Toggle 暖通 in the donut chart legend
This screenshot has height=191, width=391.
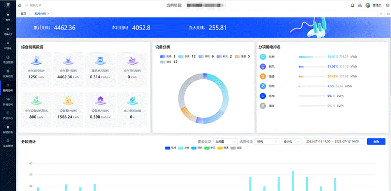[x=243, y=56]
